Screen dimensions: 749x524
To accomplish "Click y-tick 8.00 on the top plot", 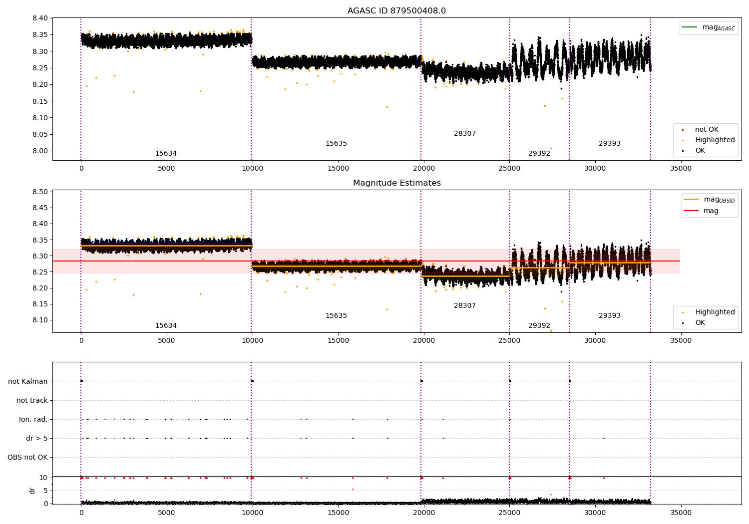I will (40, 151).
